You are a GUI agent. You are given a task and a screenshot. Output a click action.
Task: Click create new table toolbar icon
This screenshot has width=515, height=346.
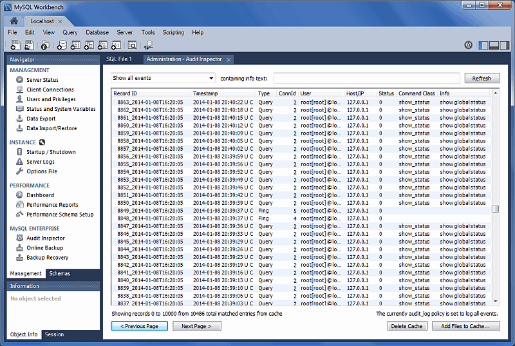75,45
